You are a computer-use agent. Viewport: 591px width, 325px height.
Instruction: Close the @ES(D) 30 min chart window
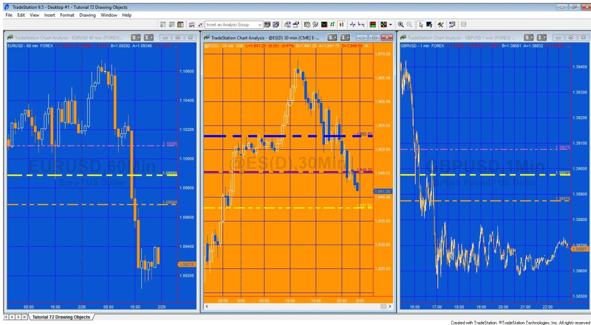pos(387,37)
